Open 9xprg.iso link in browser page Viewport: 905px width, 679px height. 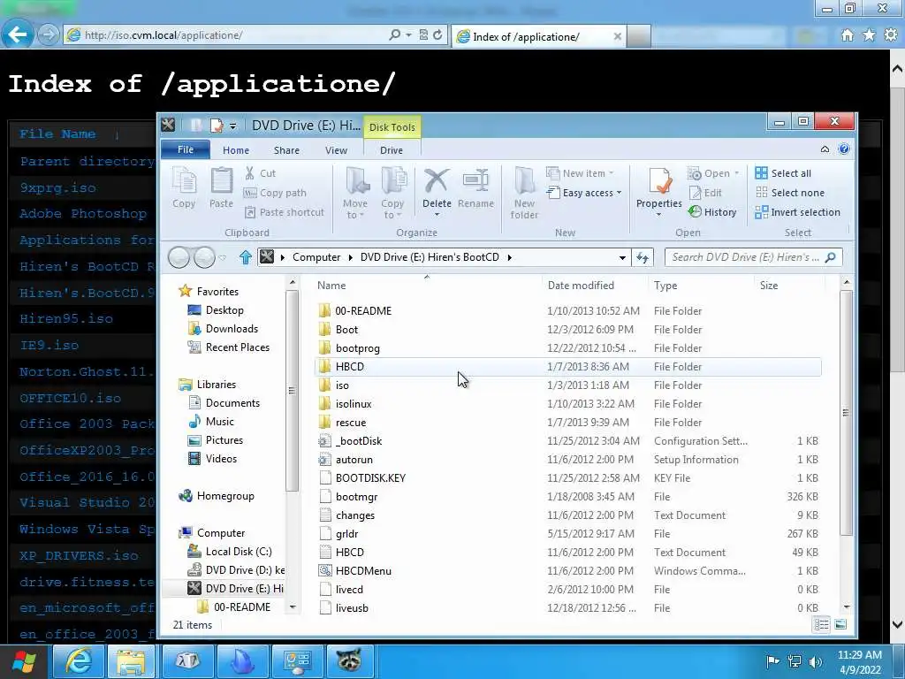click(x=57, y=187)
